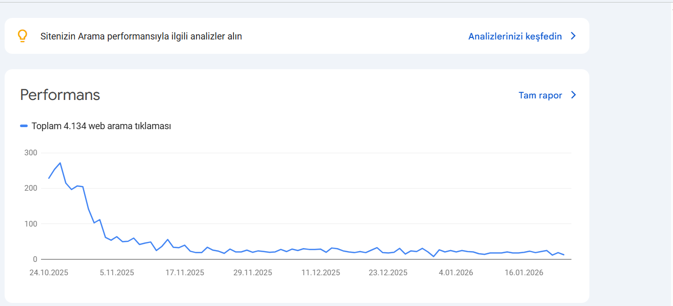Click the highest peak of the clicks line
673x306 pixels.
click(x=61, y=163)
